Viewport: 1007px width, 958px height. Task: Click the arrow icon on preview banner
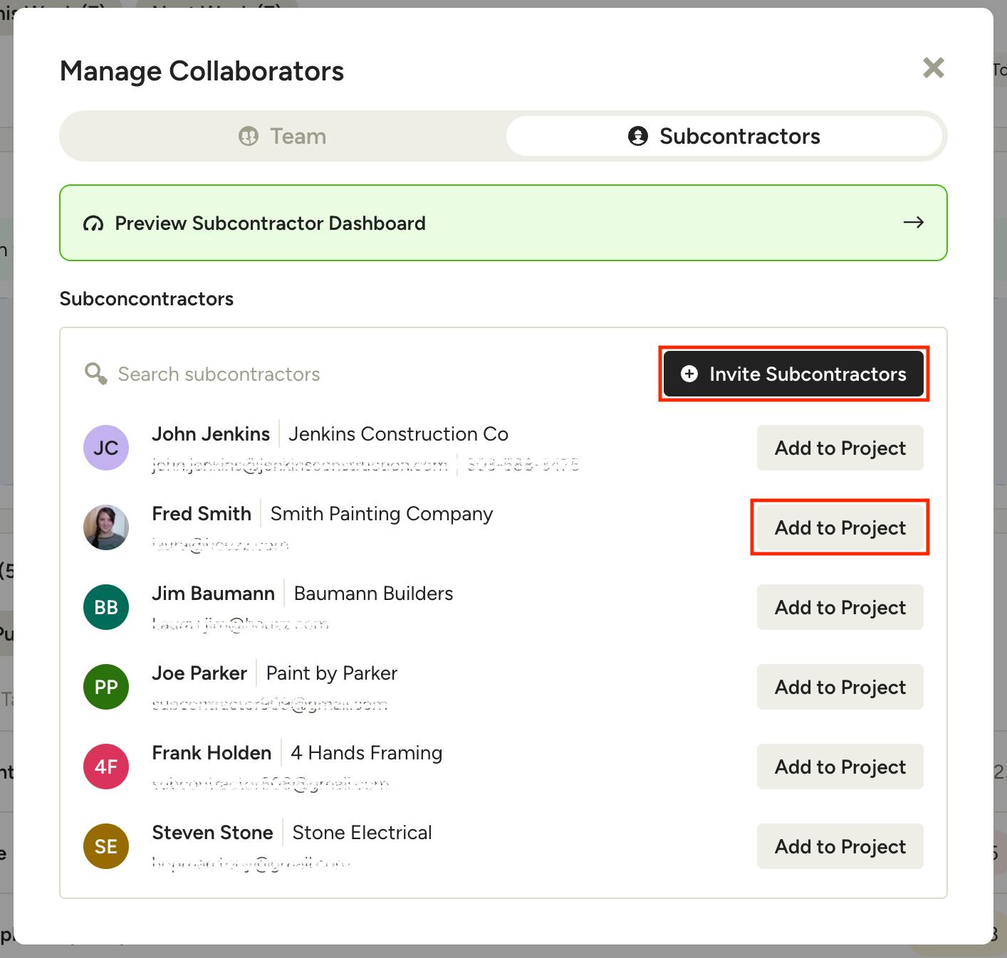tap(913, 223)
